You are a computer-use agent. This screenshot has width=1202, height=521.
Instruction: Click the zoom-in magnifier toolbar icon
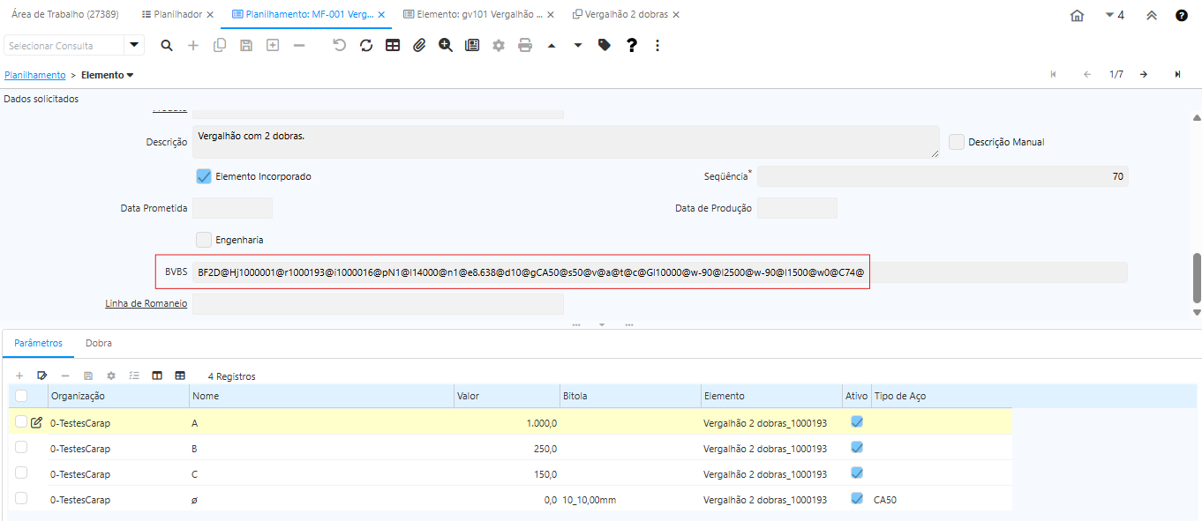pos(446,46)
